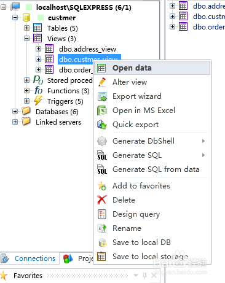Image resolution: width=225 pixels, height=283 pixels.
Task: Click the localhost\SQLEXPRESS server computer icon
Action: (x=15, y=7)
